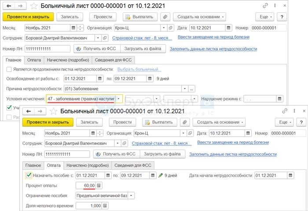Image resolution: width=308 pixels, height=211 pixels.
Task: Open calendar for Дата in lower window
Action: (248, 133)
